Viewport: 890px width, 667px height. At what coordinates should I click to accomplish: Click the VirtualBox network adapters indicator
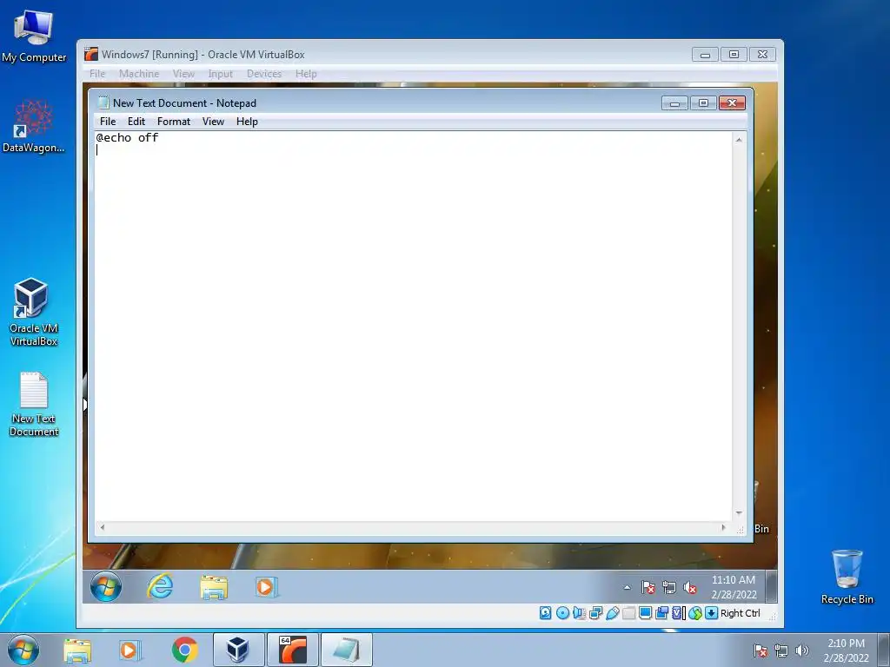[595, 613]
